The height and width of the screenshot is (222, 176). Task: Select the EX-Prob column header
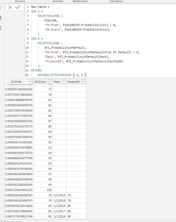pyautogui.click(x=16, y=82)
